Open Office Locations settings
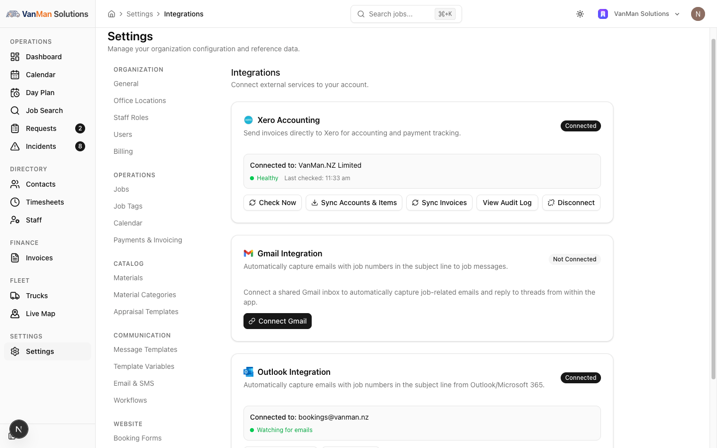The width and height of the screenshot is (717, 448). [x=140, y=101]
